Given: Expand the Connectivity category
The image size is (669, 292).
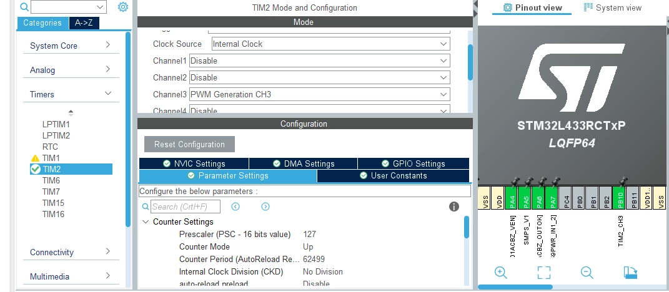Looking at the screenshot, I should click(x=71, y=252).
